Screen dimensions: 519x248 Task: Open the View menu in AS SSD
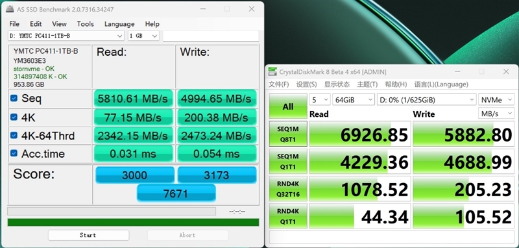pyautogui.click(x=59, y=24)
